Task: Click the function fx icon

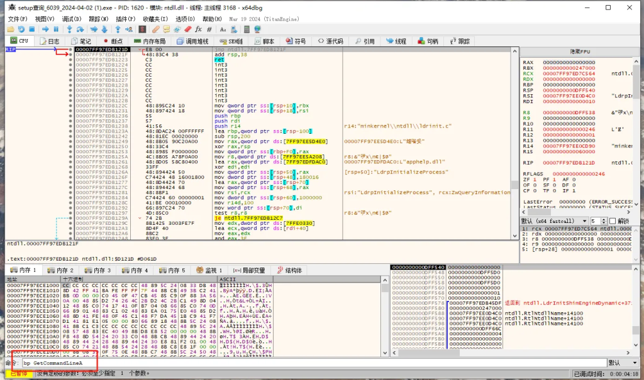Action: (x=199, y=30)
